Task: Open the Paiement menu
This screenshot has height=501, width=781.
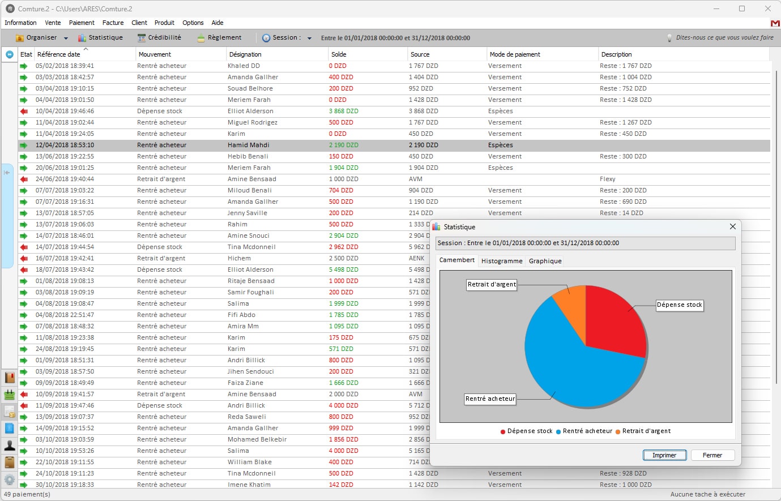Action: coord(82,23)
